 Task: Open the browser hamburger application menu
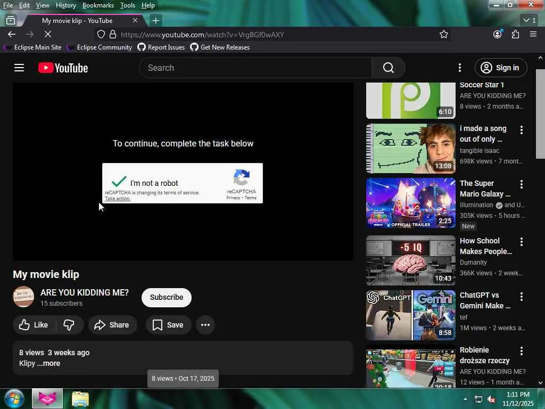[x=533, y=34]
